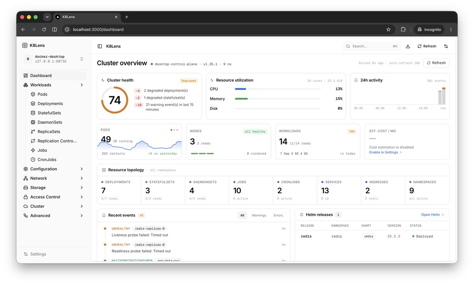Click the Degraded health badge
Image resolution: width=474 pixels, height=285 pixels.
[188, 81]
